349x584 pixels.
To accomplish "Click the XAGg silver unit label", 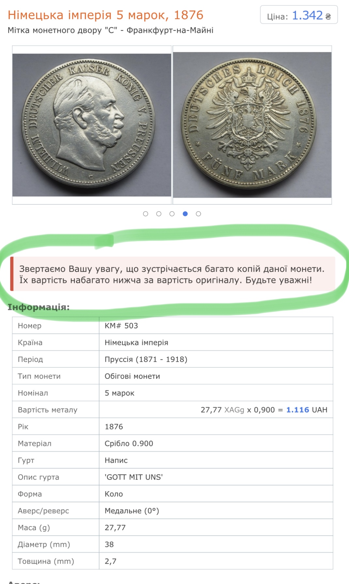I will click(x=234, y=410).
